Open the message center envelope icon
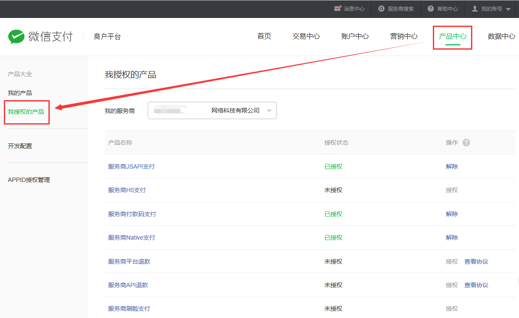The width and height of the screenshot is (519, 318). (x=338, y=9)
